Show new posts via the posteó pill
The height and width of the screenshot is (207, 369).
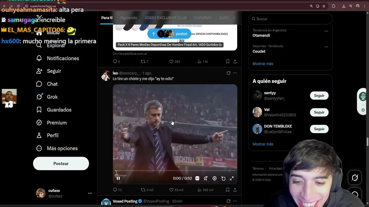tap(169, 34)
